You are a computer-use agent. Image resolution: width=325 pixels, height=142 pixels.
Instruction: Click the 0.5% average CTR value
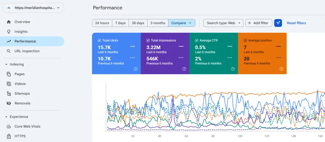point(201,48)
